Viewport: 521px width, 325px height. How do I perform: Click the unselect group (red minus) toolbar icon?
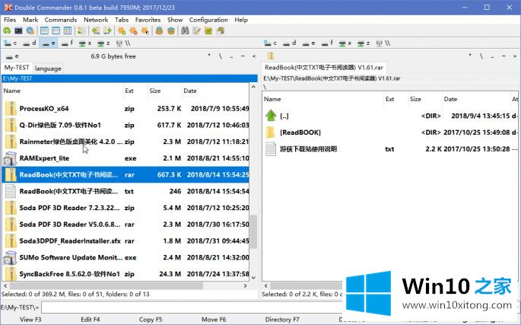coord(133,31)
